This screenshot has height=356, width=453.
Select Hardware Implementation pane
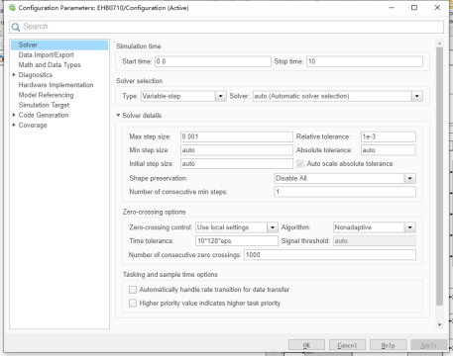(x=56, y=85)
